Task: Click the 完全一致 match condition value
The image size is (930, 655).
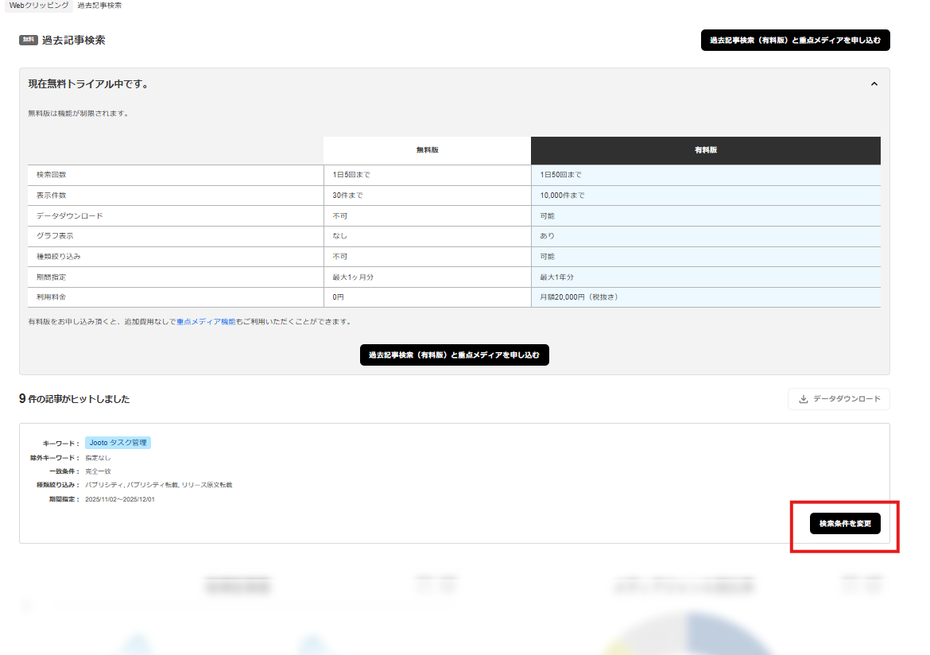Action: tap(98, 471)
